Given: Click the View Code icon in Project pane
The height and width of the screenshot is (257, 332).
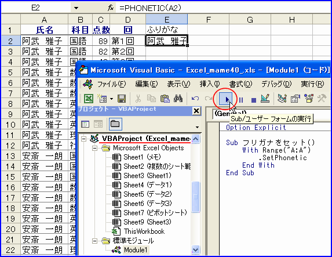Looking at the screenshot, I should 85,124.
